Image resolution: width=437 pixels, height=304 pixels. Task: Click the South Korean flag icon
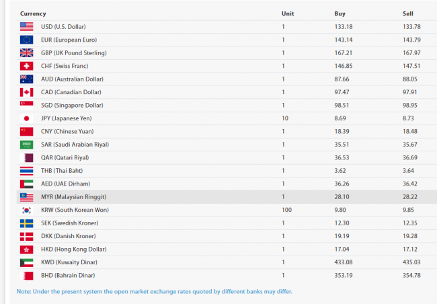click(x=26, y=210)
